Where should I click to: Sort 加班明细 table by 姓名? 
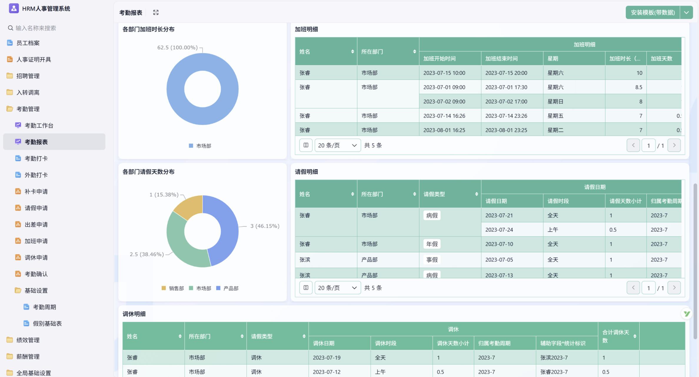click(x=352, y=52)
